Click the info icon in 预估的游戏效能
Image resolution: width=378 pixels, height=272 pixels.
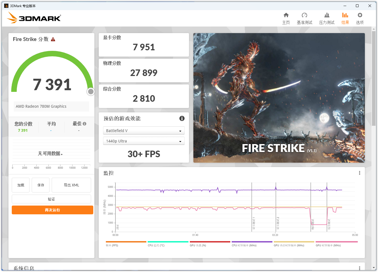pyautogui.click(x=182, y=118)
